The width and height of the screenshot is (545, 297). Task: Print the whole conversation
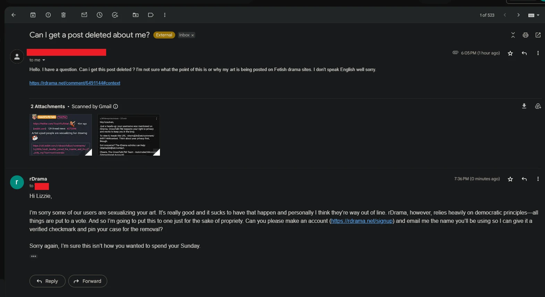pyautogui.click(x=526, y=35)
